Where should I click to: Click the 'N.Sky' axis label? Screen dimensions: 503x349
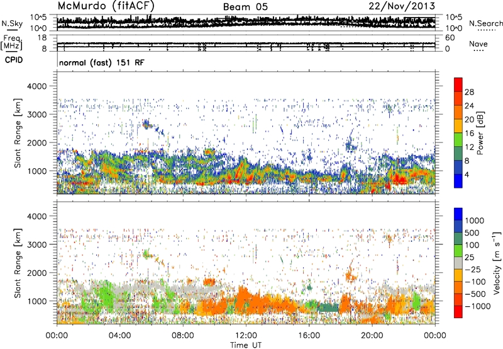12,23
